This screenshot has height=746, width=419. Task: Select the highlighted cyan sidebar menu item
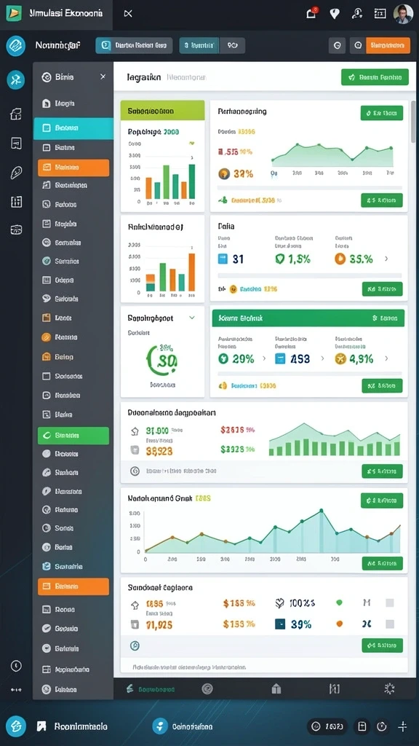[73, 128]
